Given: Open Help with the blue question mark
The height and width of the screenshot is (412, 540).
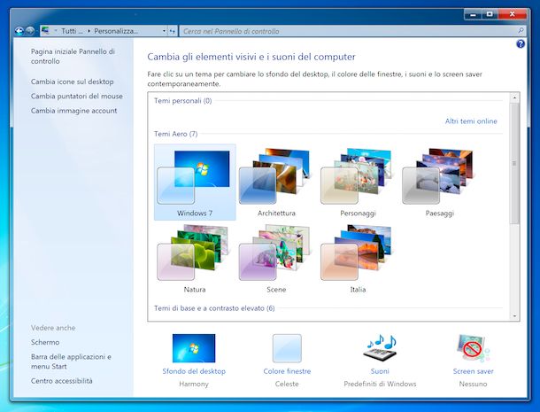Looking at the screenshot, I should [521, 43].
